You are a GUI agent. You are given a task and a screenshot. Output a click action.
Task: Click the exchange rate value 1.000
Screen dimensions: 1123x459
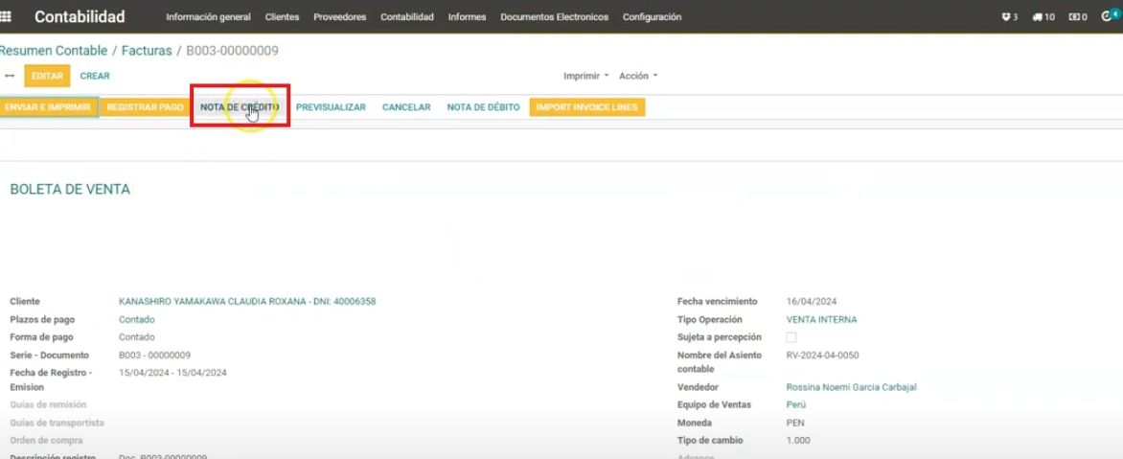(x=798, y=441)
